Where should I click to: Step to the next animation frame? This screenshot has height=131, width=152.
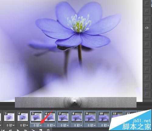(26, 130)
